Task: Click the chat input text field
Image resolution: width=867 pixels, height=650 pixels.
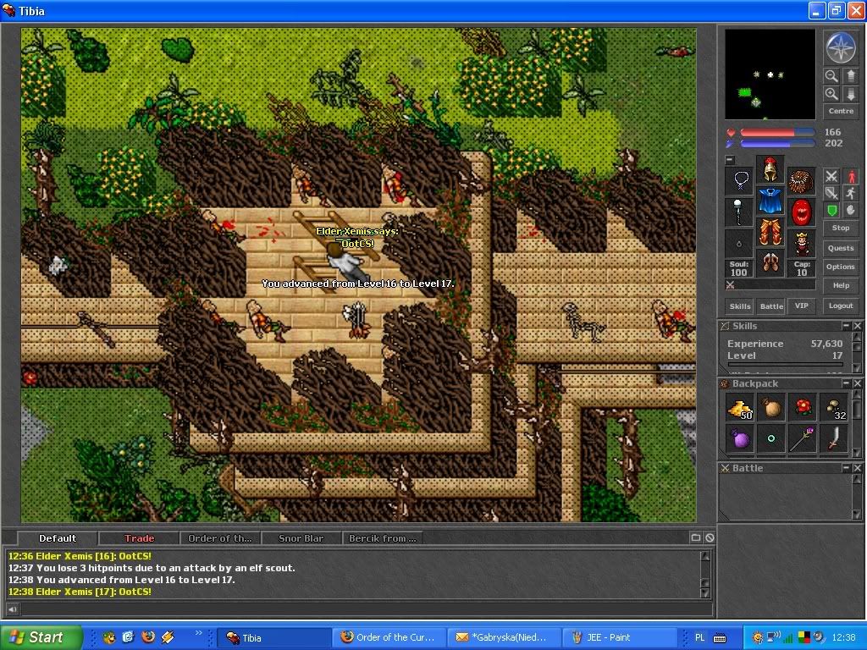Action: (366, 609)
